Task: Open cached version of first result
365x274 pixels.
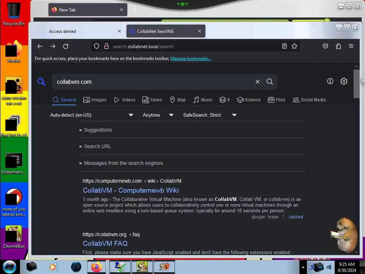Action: point(295,217)
